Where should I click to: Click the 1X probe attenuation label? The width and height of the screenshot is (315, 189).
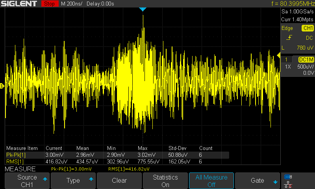288,67
